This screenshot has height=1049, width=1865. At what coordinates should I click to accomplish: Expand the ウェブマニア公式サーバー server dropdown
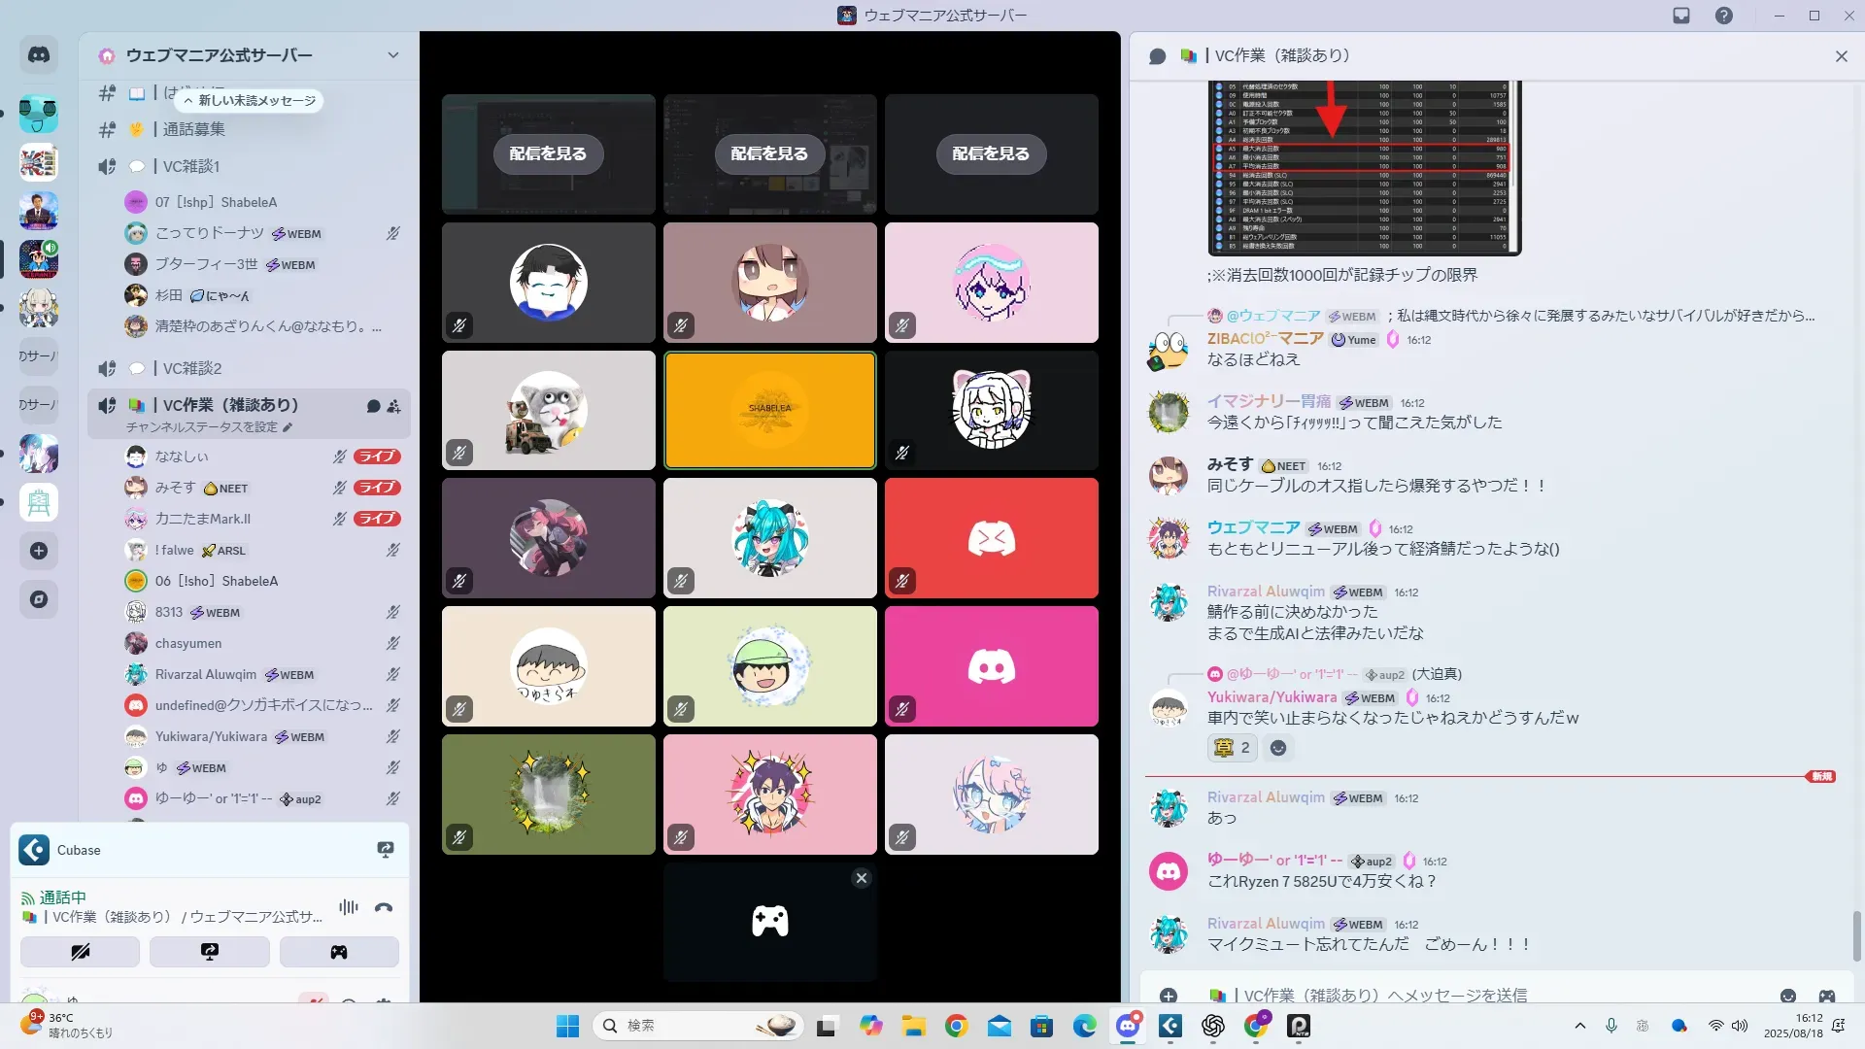tap(392, 55)
